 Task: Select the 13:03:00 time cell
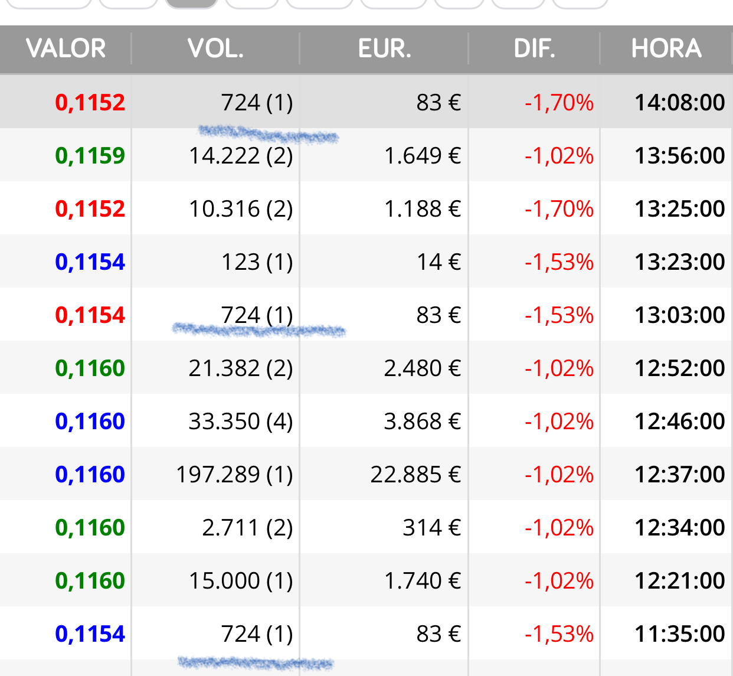coord(679,315)
